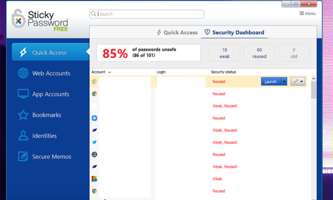Click the Weak status next to multicolor B icon

tap(217, 179)
